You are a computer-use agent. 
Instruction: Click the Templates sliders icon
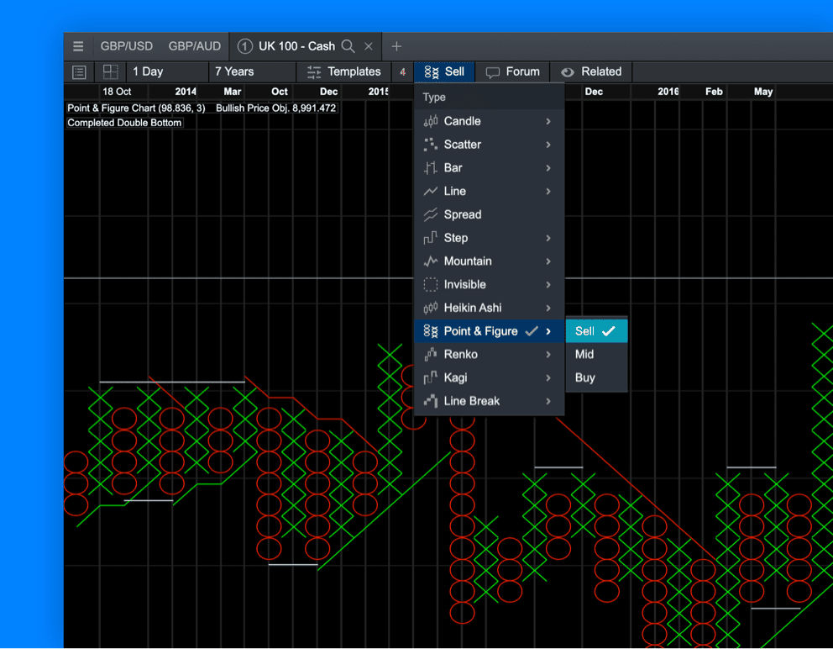point(314,71)
